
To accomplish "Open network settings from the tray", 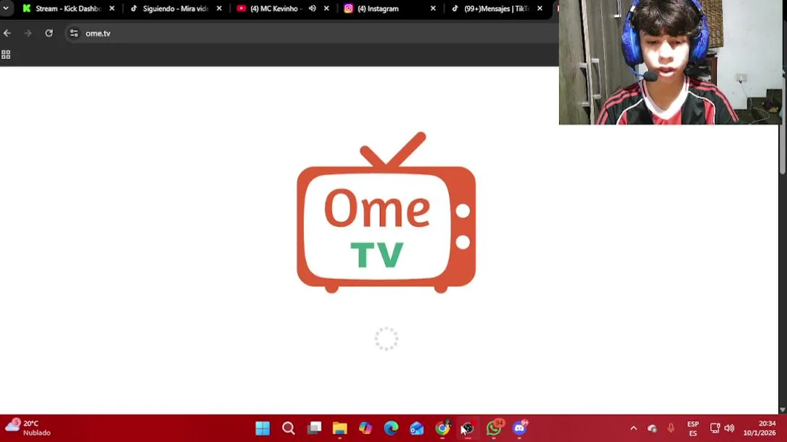I will coord(715,428).
